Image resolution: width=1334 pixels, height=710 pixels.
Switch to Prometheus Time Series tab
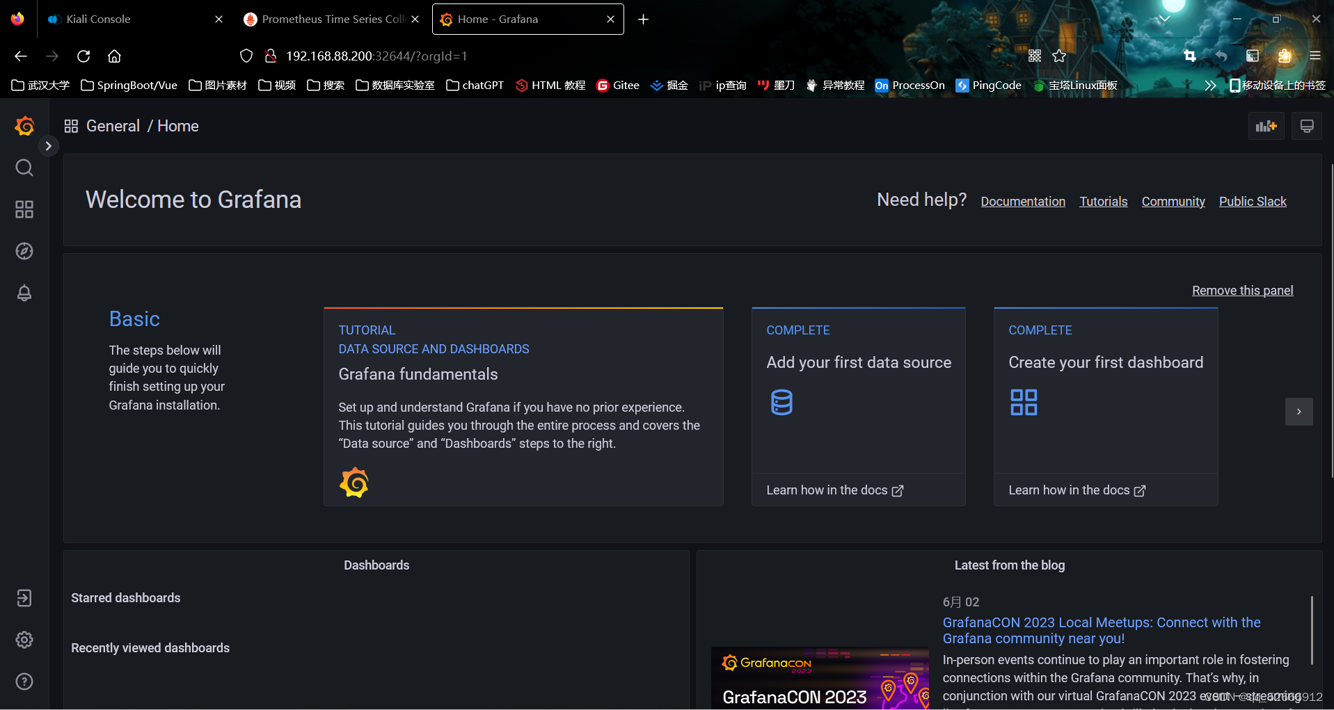(326, 19)
